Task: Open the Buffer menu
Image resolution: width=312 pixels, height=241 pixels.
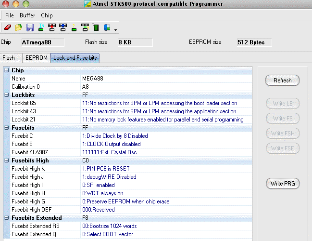Action: pyautogui.click(x=27, y=15)
